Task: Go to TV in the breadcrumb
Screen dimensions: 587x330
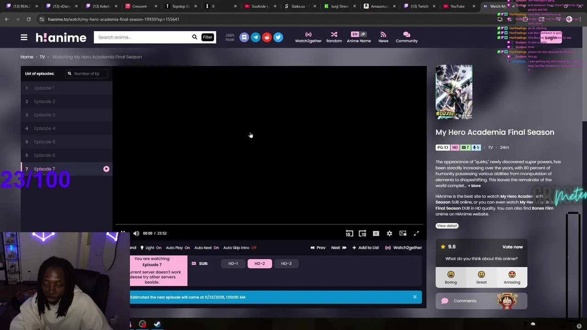Action: click(42, 57)
